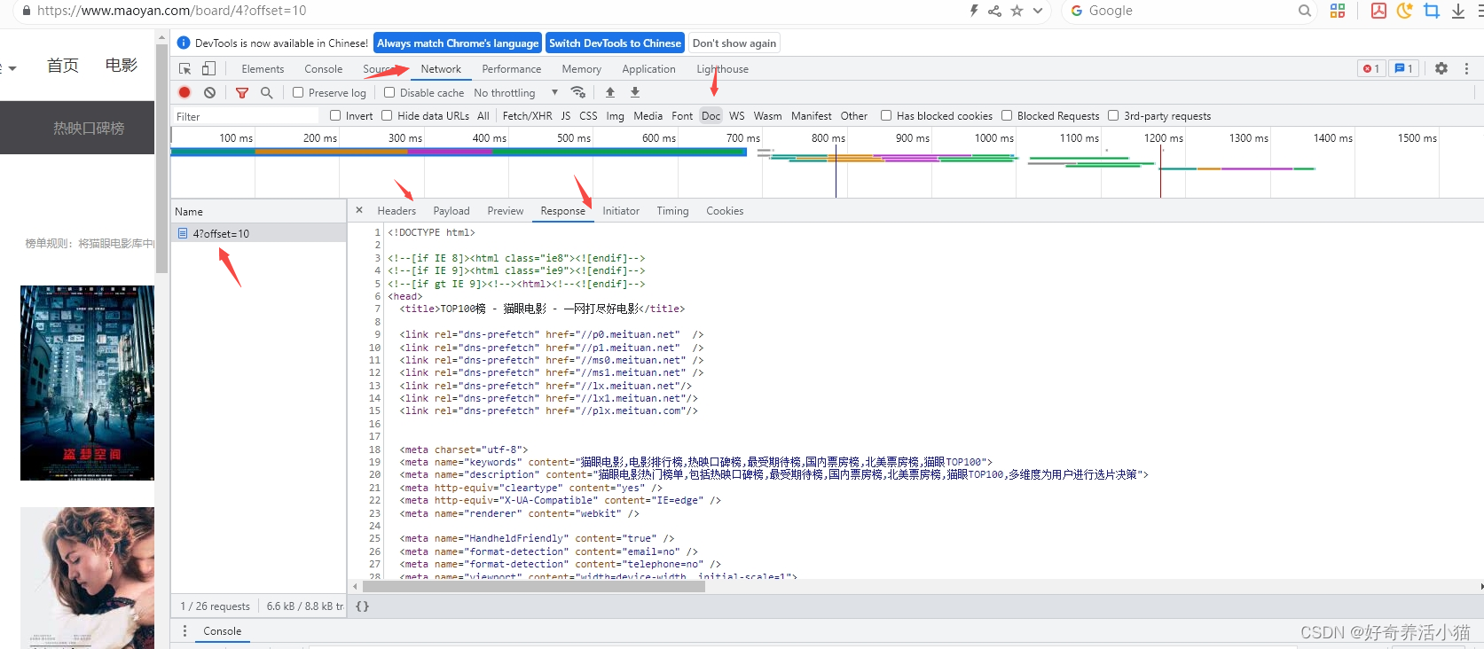Click the lightning bolt icon in address bar

click(974, 11)
